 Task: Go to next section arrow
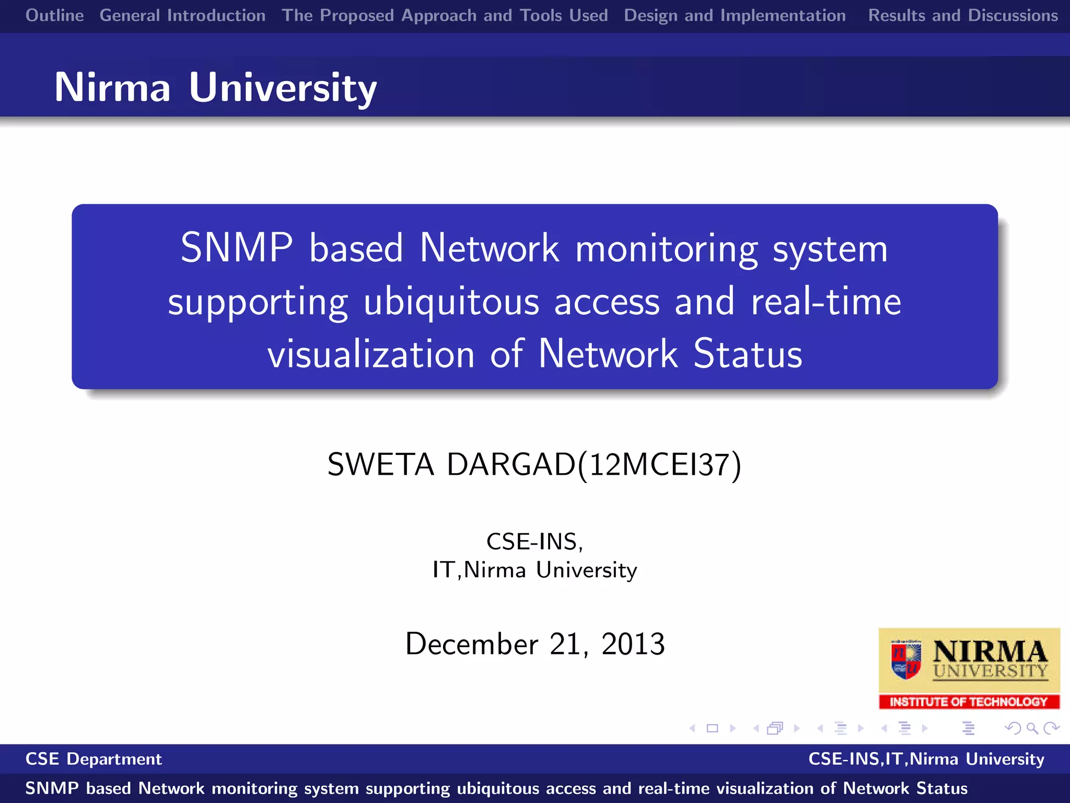pos(925,728)
